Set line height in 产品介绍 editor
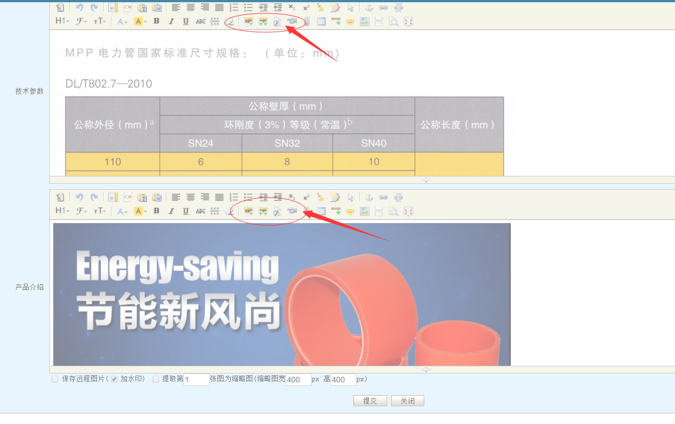The width and height of the screenshot is (675, 424). tap(215, 211)
